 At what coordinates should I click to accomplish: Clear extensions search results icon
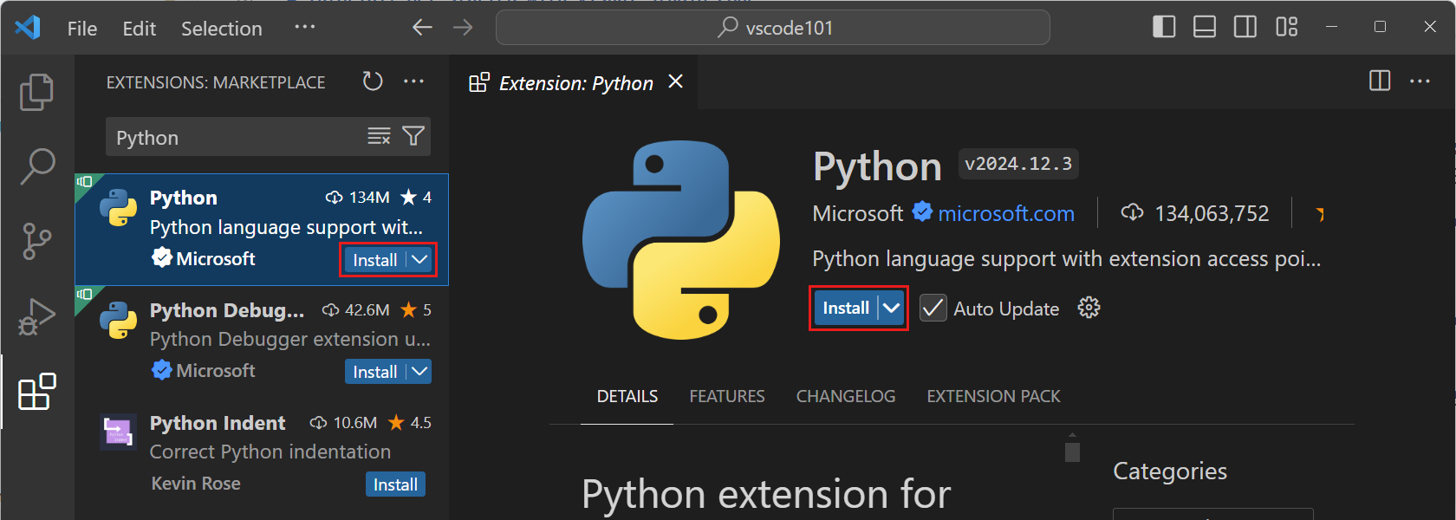pos(379,136)
